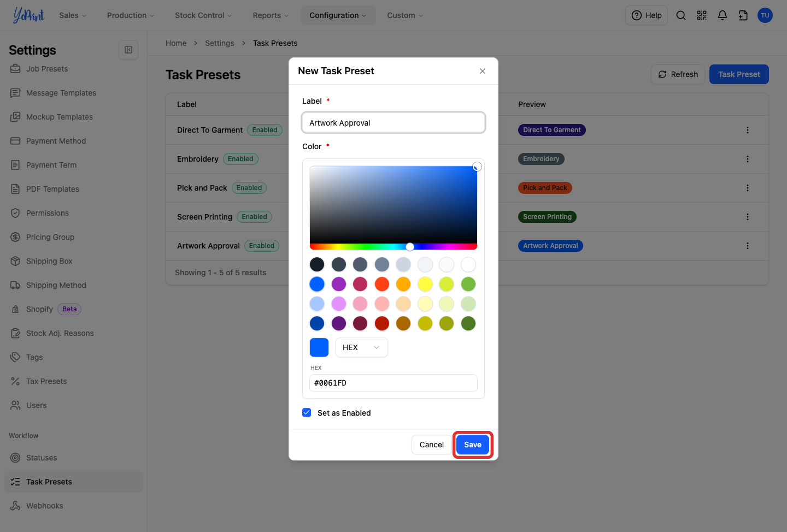This screenshot has height=532, width=787.
Task: Expand the Production menu
Action: click(x=131, y=15)
